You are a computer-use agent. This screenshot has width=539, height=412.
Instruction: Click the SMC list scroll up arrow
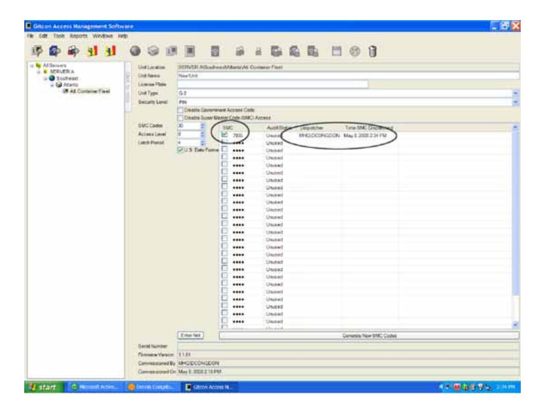[515, 127]
